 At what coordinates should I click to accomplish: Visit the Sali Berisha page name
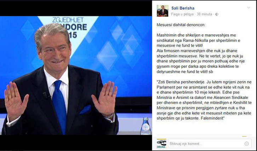click(183, 8)
